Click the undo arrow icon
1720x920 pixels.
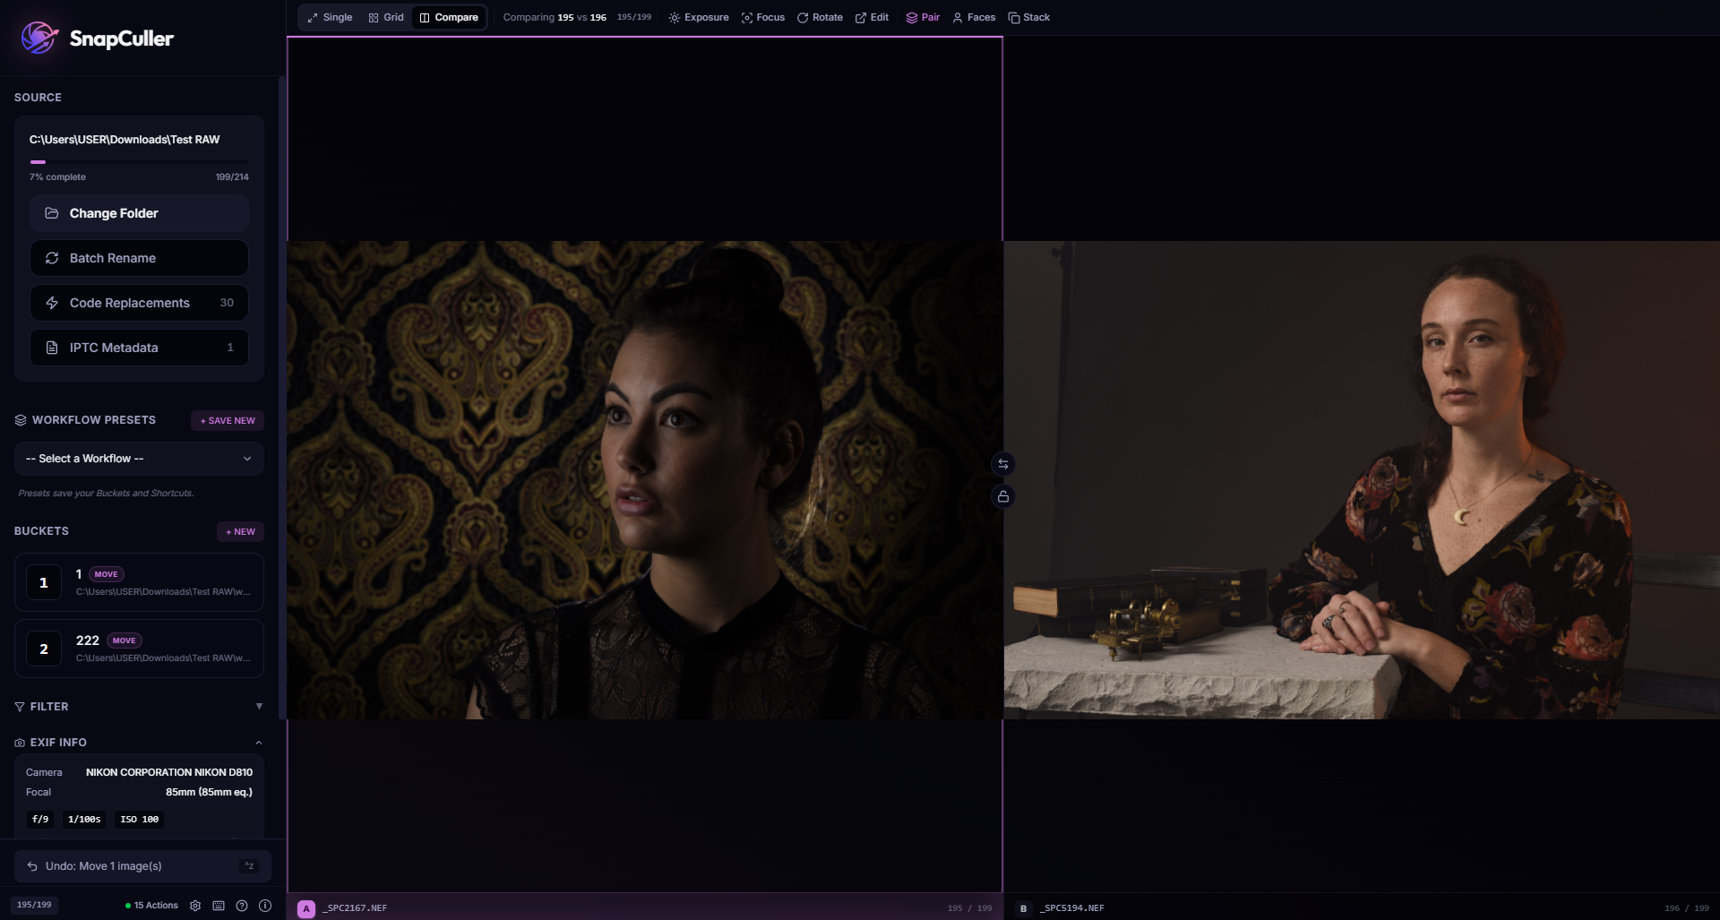point(32,866)
